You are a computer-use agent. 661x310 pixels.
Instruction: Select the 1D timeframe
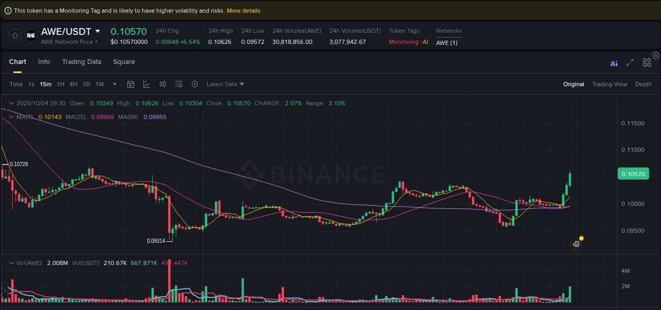86,84
